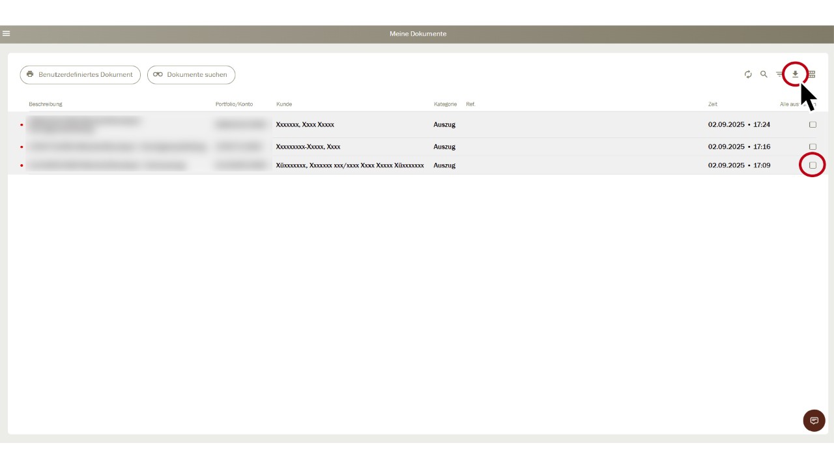Open the chat bubble in bottom corner
The width and height of the screenshot is (834, 469).
pyautogui.click(x=814, y=421)
